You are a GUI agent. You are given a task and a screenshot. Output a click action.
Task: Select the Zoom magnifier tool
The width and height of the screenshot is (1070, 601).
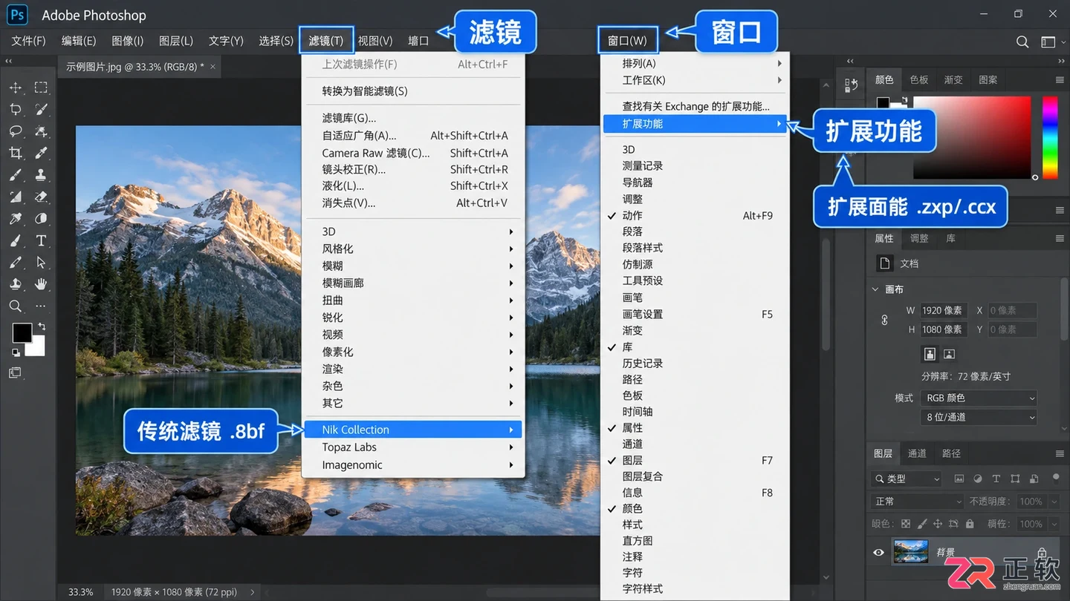[16, 306]
